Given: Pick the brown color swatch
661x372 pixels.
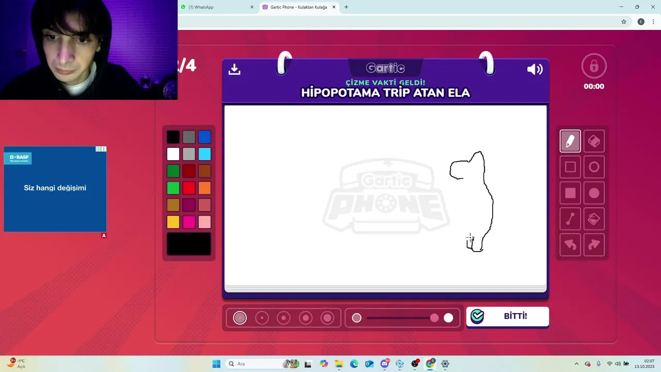Looking at the screenshot, I should point(204,171).
